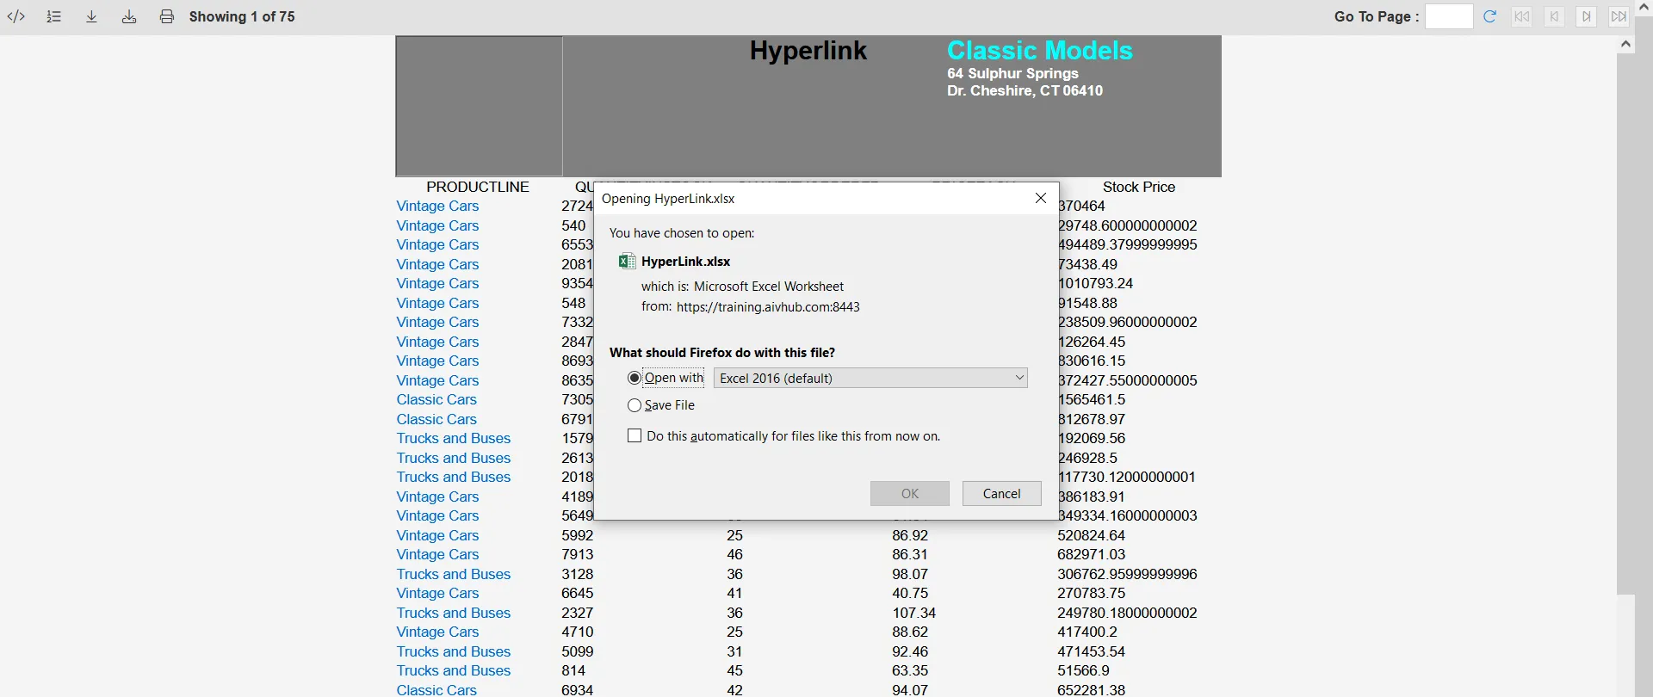Click the report viewer scrollbar up arrow
Screen dimensions: 1653x697
1625,44
